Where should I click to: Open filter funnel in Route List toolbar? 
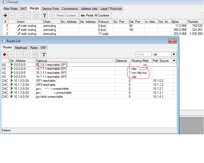click(44, 54)
